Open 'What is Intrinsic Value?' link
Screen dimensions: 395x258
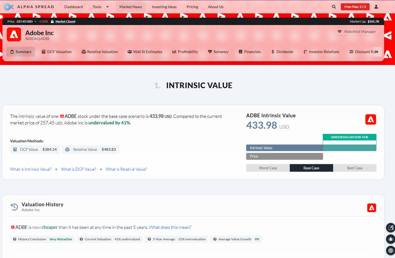pyautogui.click(x=31, y=169)
